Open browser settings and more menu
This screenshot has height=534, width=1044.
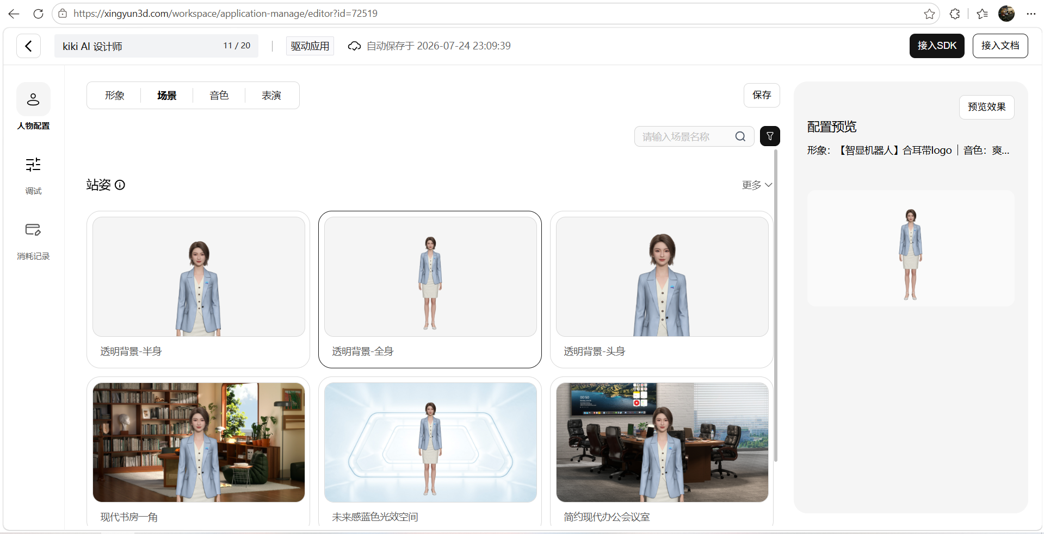click(1031, 14)
